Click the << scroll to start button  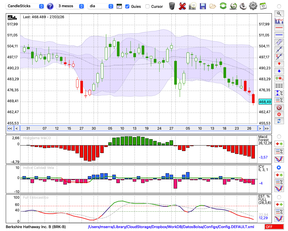[x=10, y=128]
